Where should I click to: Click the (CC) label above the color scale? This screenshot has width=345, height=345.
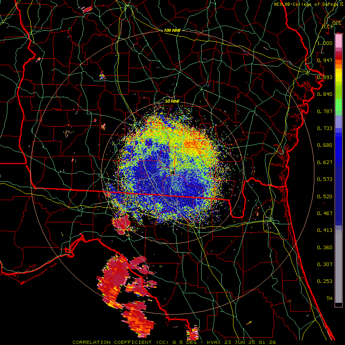(x=327, y=26)
